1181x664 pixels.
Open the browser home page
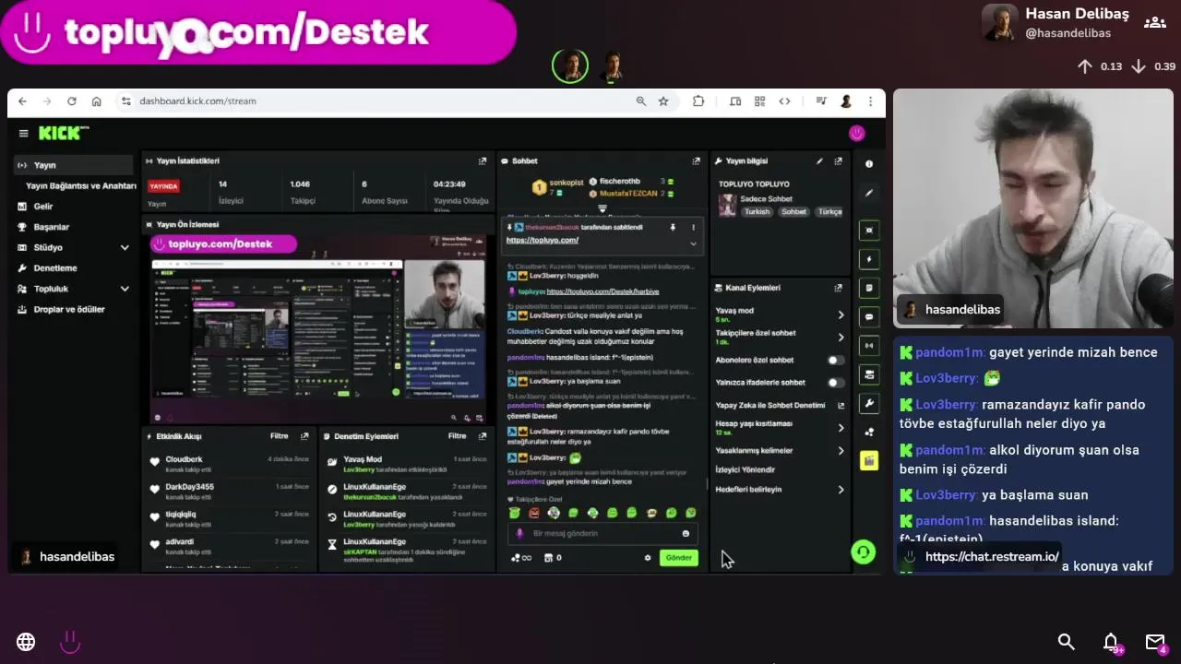point(96,101)
